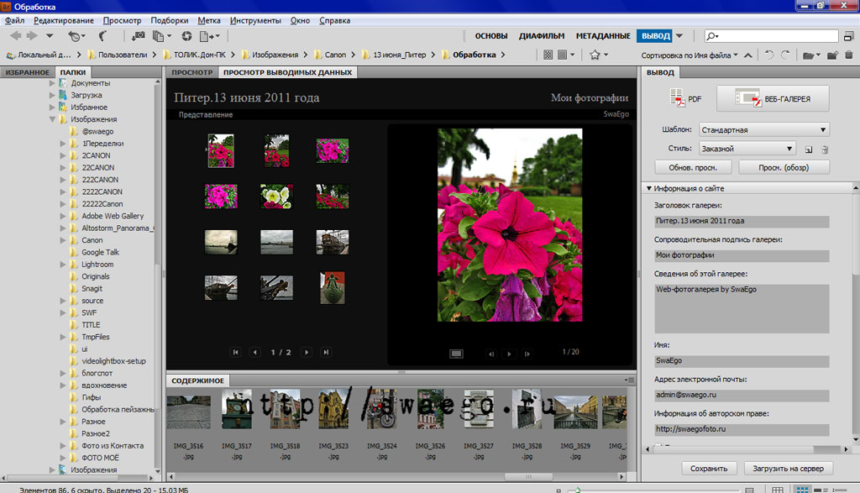Click the compact mode icon beside search
Screen dimensions: 860x493
pos(849,36)
